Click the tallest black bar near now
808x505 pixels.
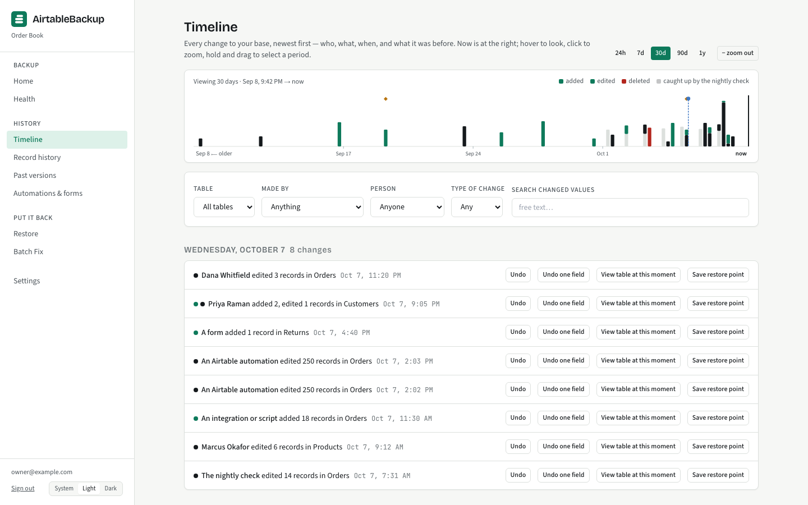(724, 124)
